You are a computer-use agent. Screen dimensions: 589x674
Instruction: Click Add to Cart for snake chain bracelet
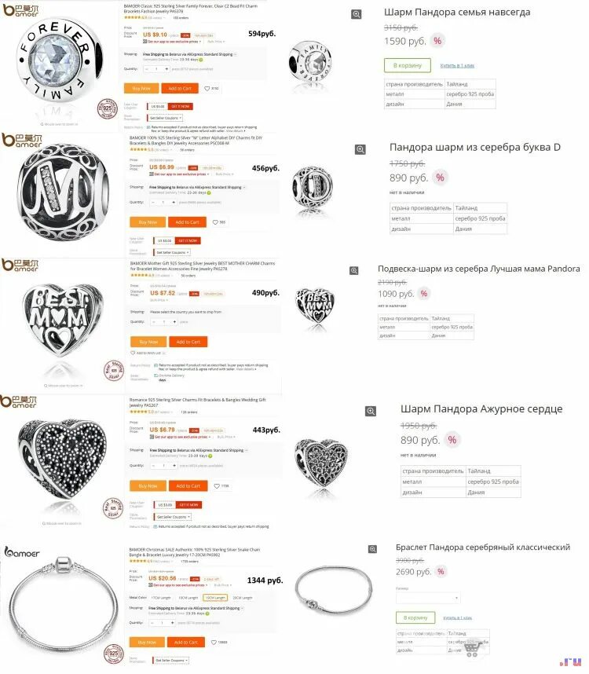click(x=186, y=643)
